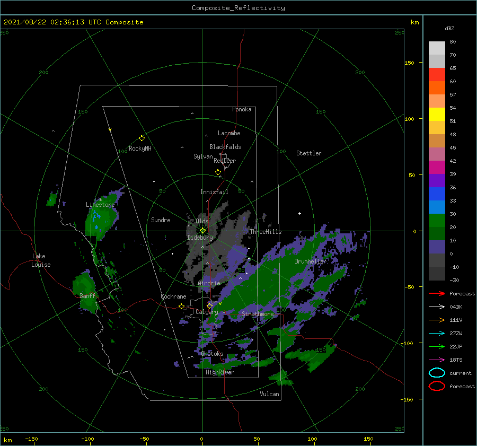Click the Lacombe town label
Screen dimensions: 477x446
click(229, 133)
